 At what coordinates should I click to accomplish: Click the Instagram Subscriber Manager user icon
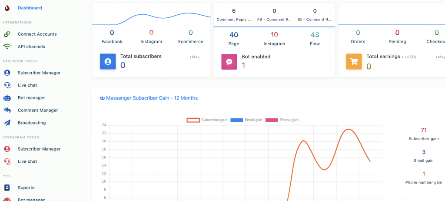7,149
